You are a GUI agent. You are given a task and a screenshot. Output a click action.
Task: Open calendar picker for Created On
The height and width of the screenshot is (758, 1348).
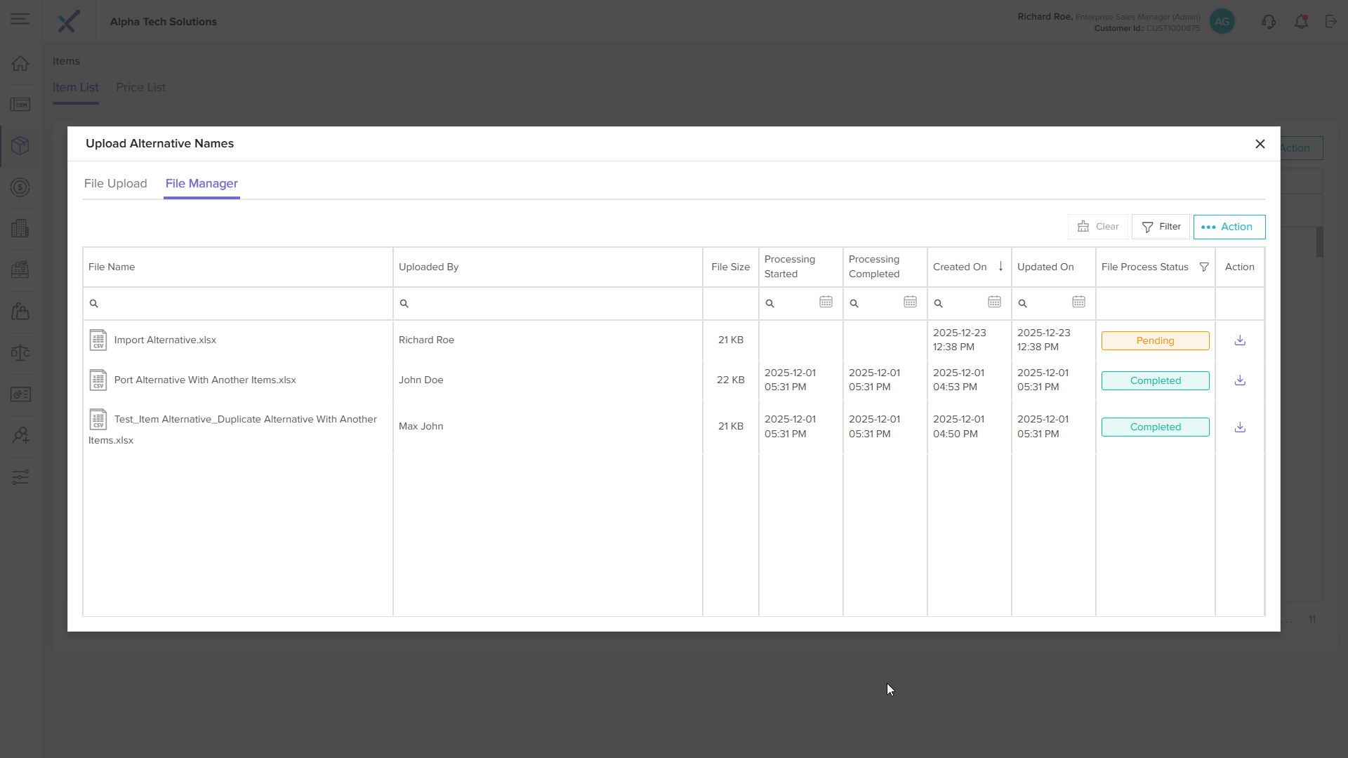(x=994, y=302)
